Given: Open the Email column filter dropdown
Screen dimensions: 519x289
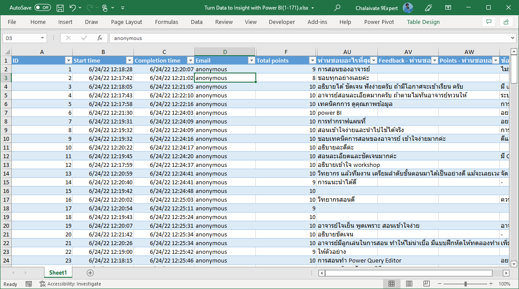Looking at the screenshot, I should pyautogui.click(x=252, y=60).
